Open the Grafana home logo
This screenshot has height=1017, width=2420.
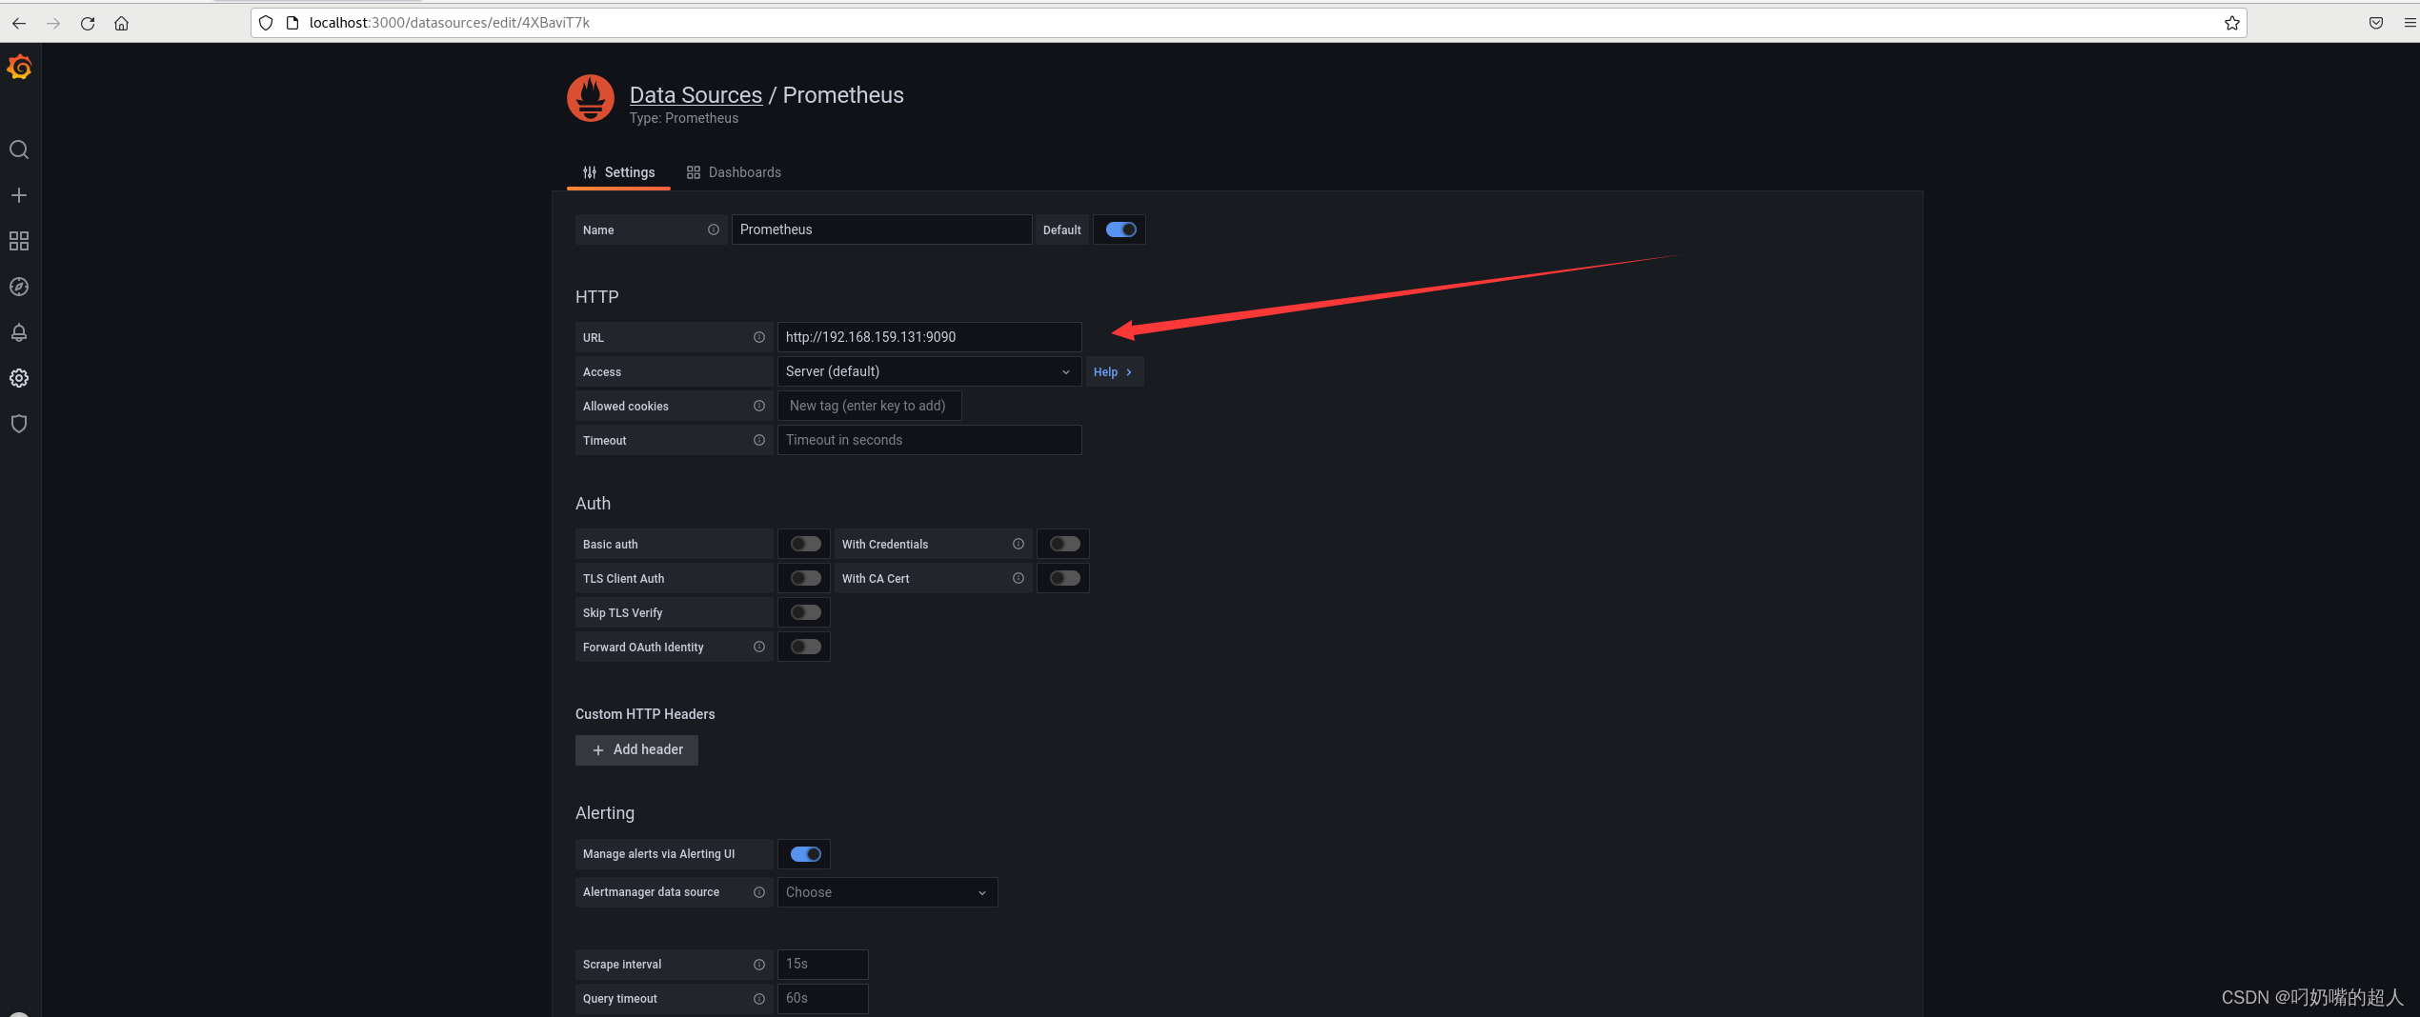(x=19, y=68)
